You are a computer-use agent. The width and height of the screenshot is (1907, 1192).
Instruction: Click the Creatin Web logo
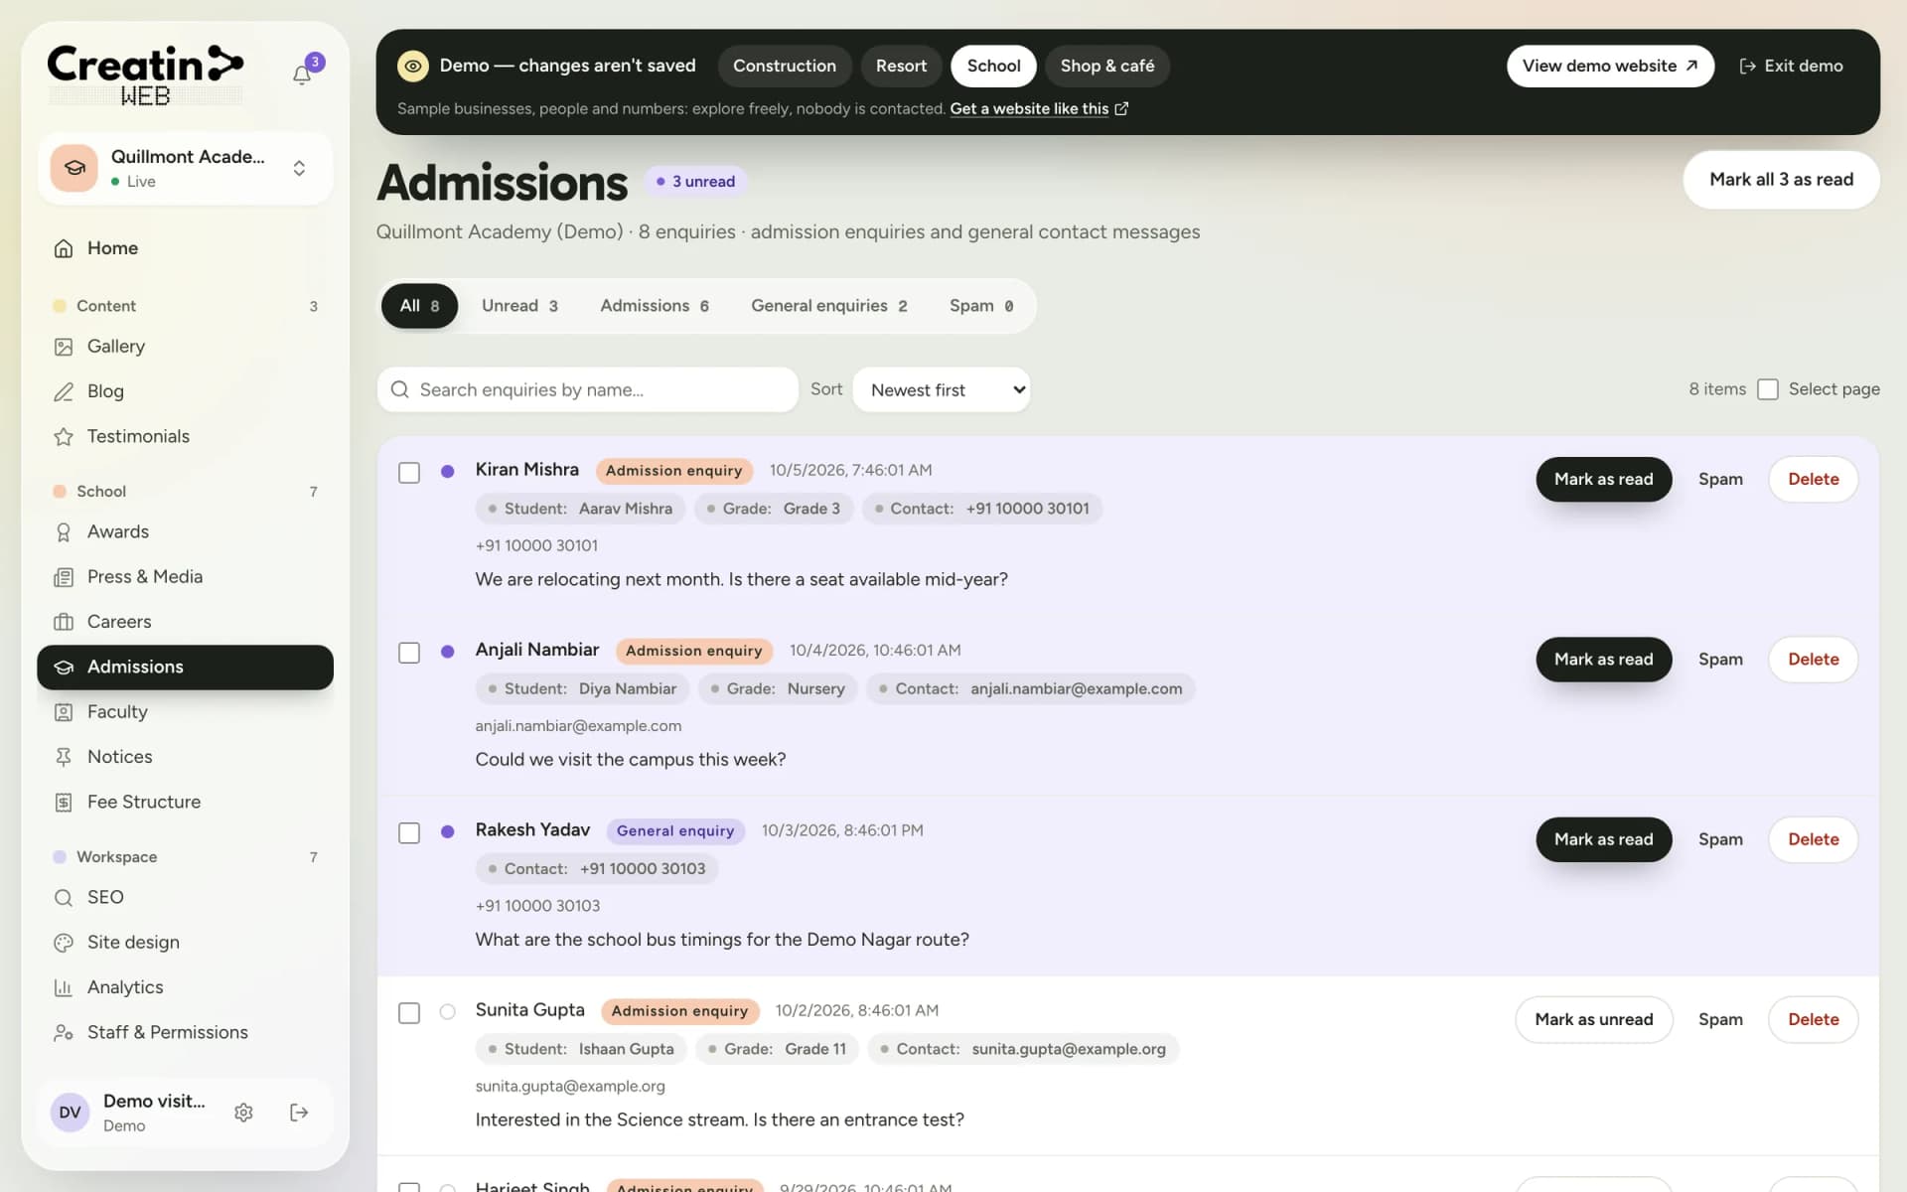(146, 75)
